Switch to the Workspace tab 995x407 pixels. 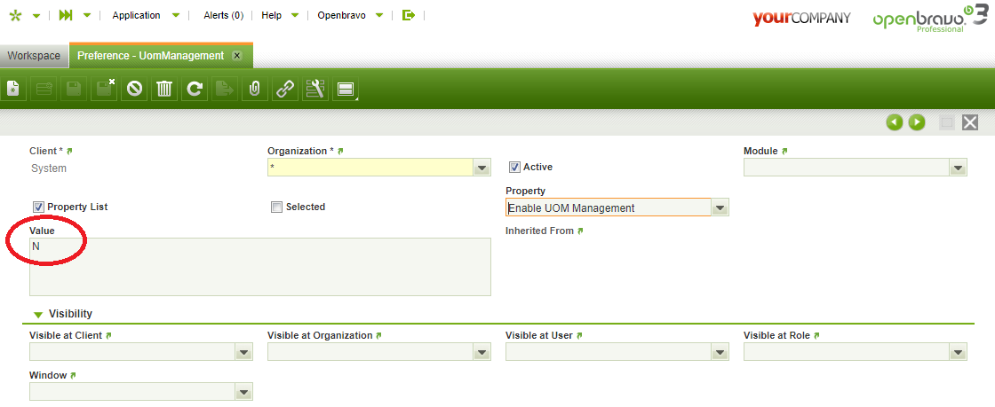(x=34, y=56)
